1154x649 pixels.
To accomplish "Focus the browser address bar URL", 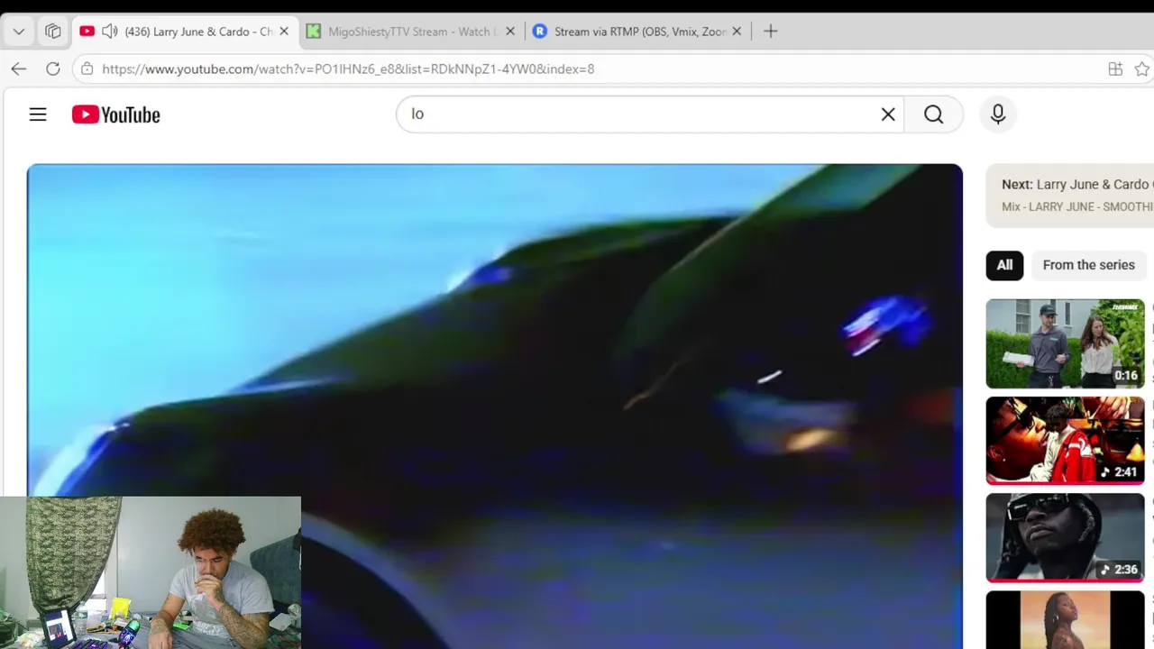I will click(348, 69).
